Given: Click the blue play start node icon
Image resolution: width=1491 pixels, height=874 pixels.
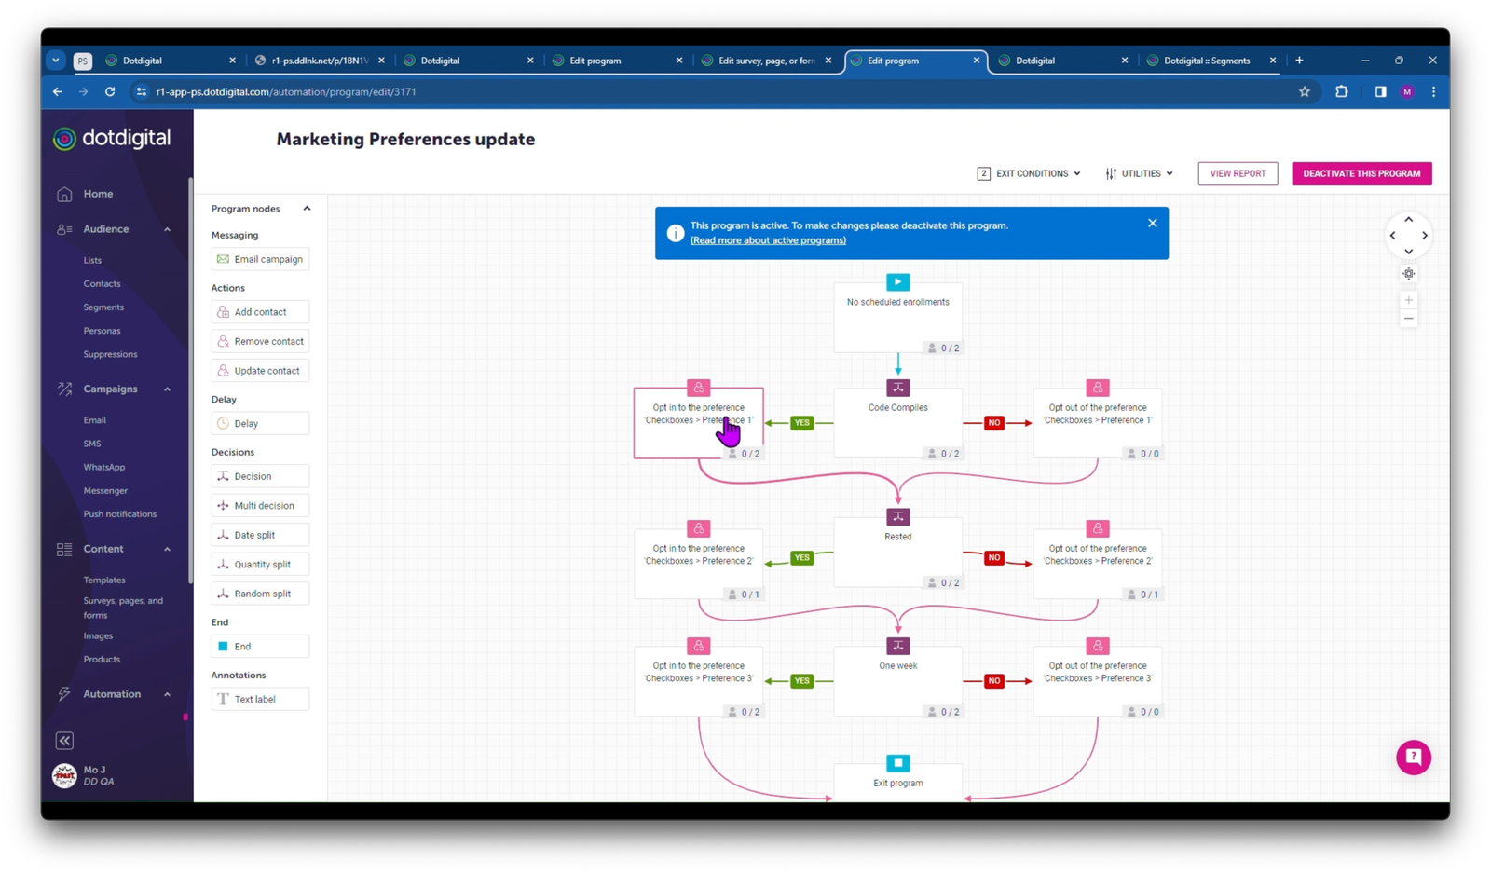Looking at the screenshot, I should (x=897, y=282).
